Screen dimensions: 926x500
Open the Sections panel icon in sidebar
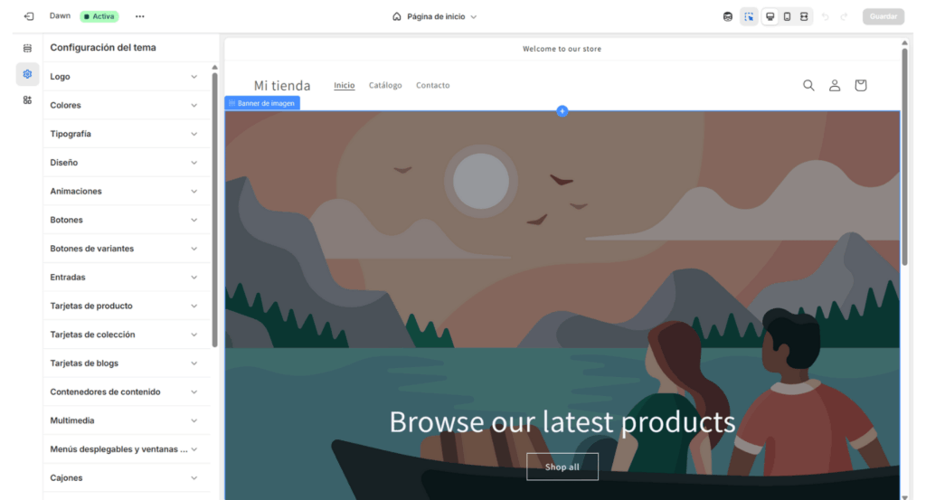pyautogui.click(x=27, y=48)
